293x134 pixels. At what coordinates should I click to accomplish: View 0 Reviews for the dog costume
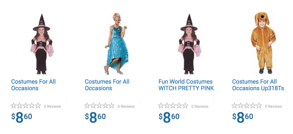pyautogui.click(x=273, y=106)
